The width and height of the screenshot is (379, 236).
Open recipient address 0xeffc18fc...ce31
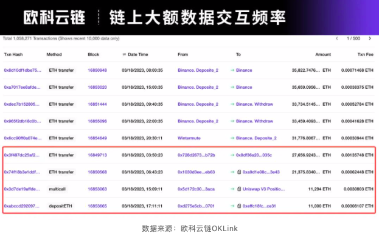(259, 206)
